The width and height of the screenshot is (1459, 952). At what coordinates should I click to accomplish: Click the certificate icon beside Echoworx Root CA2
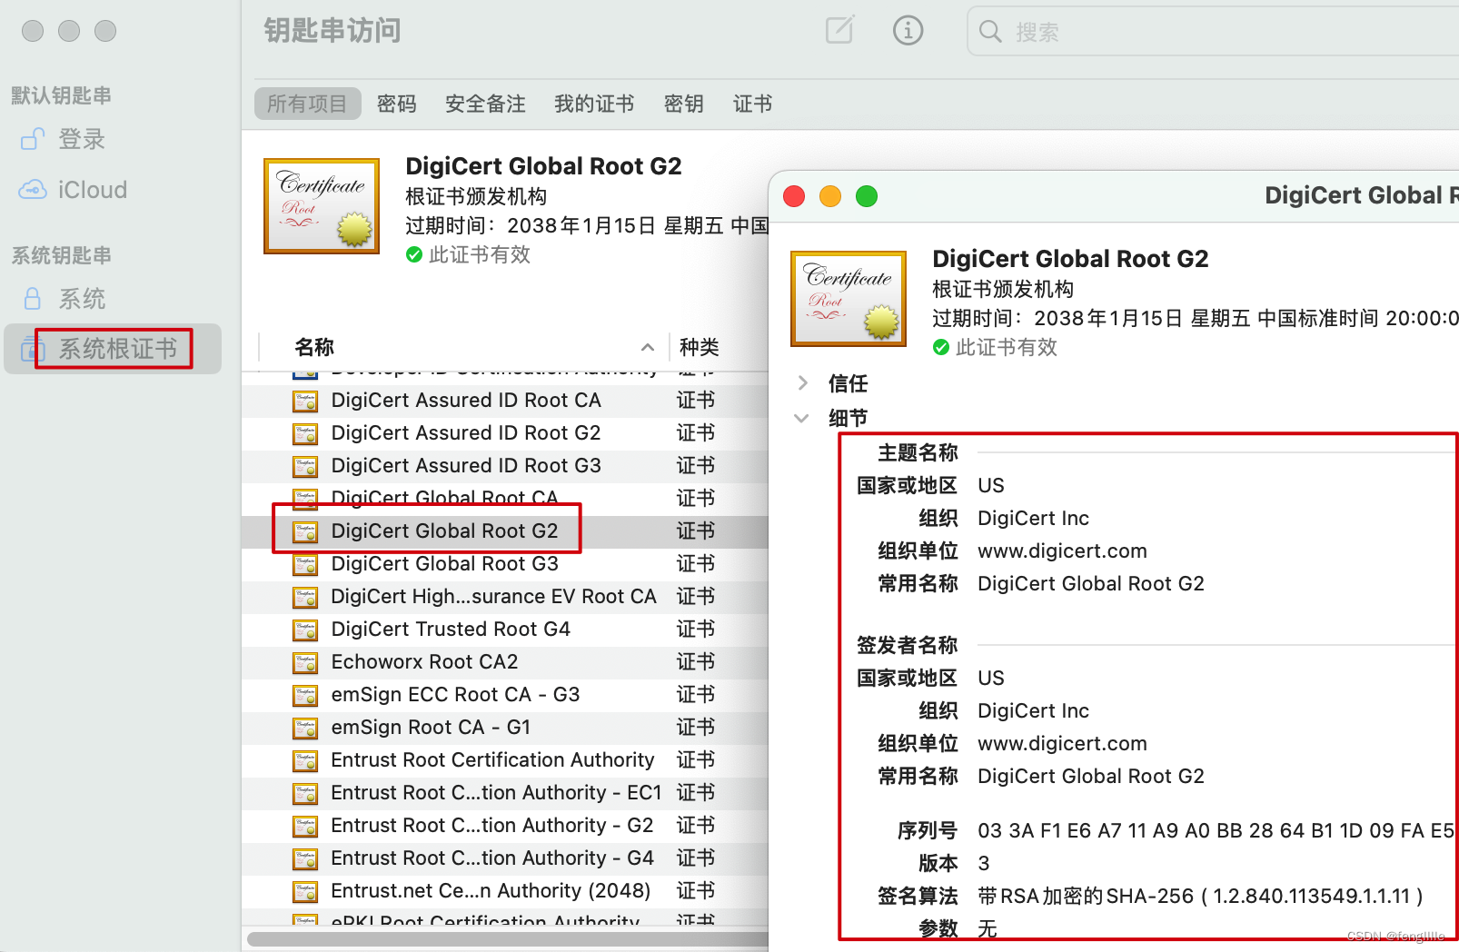click(x=304, y=662)
